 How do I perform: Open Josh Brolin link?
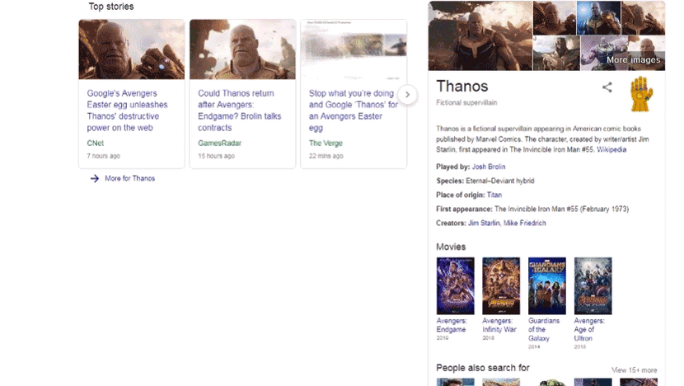coord(489,167)
